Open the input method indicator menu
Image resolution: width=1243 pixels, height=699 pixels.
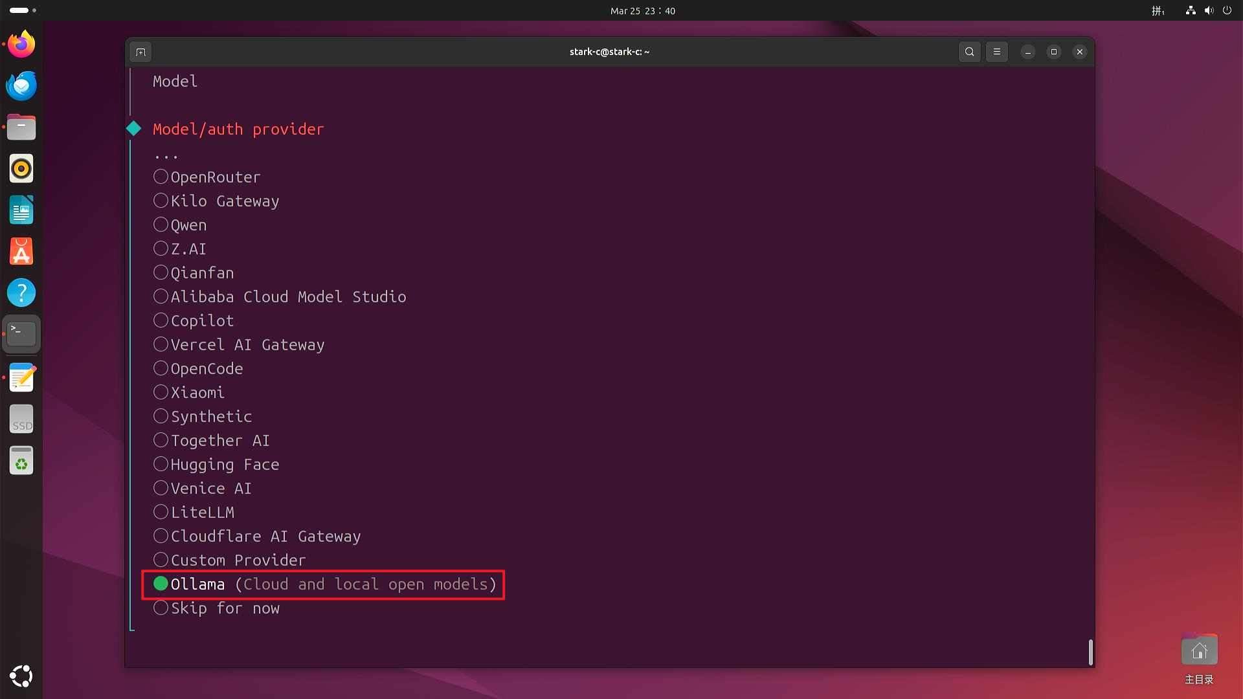(x=1158, y=10)
